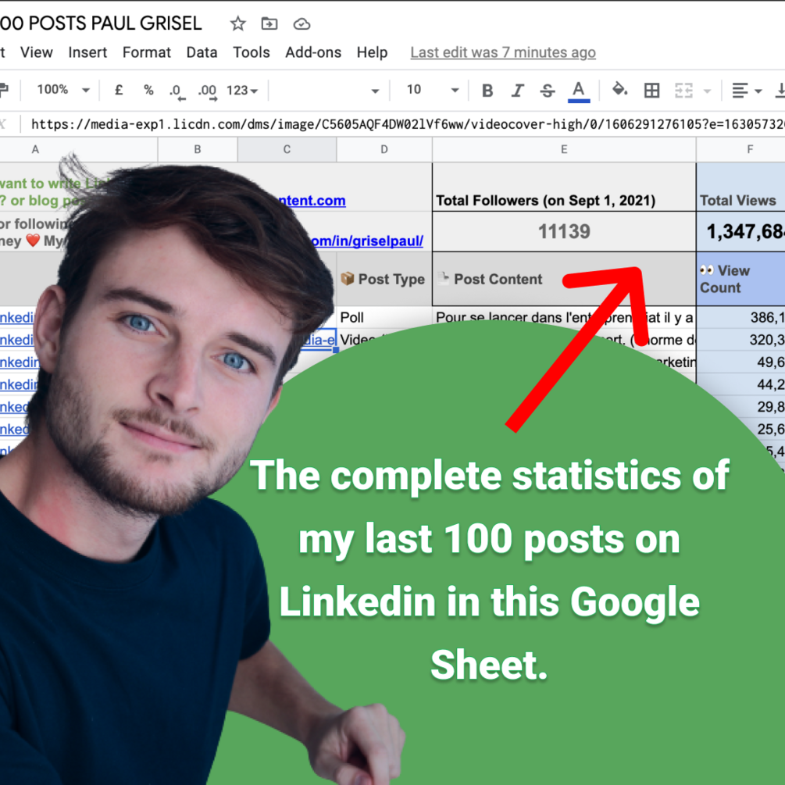
Task: Click 'Pour se lancer dans l'ent' post content
Action: pyautogui.click(x=564, y=317)
